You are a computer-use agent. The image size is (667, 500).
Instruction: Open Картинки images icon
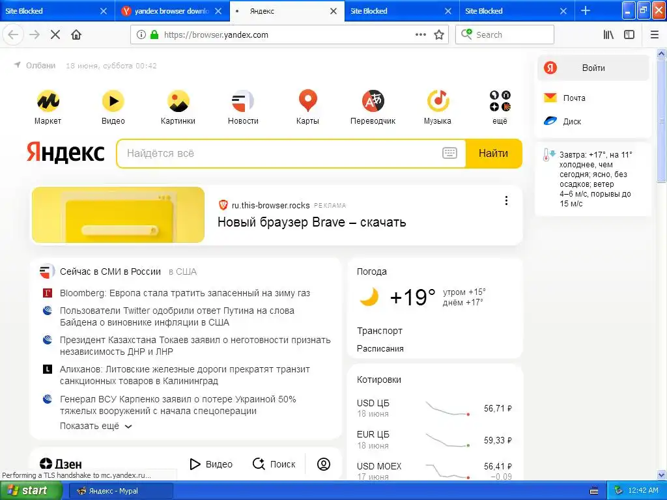tap(178, 101)
